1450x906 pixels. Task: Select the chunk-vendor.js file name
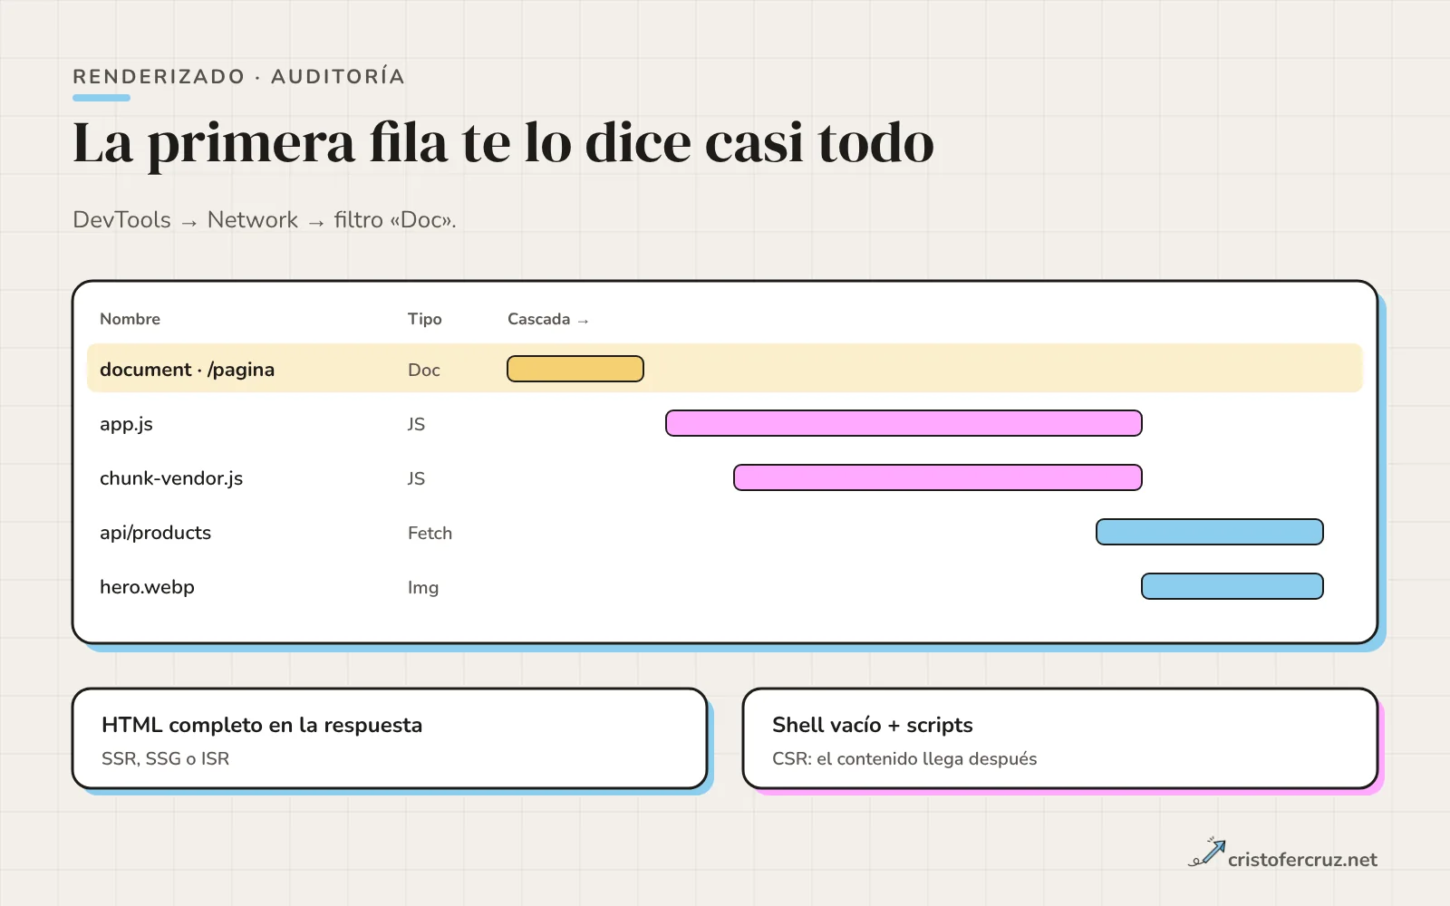pos(171,478)
